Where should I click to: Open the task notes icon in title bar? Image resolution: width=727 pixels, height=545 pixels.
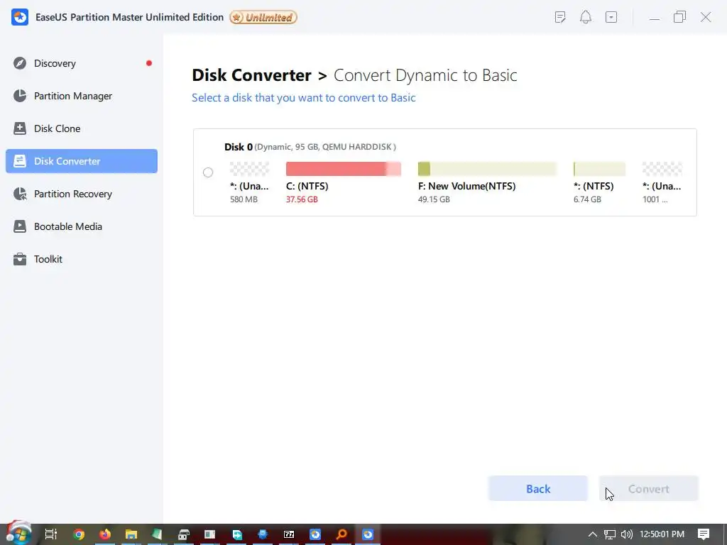point(560,17)
